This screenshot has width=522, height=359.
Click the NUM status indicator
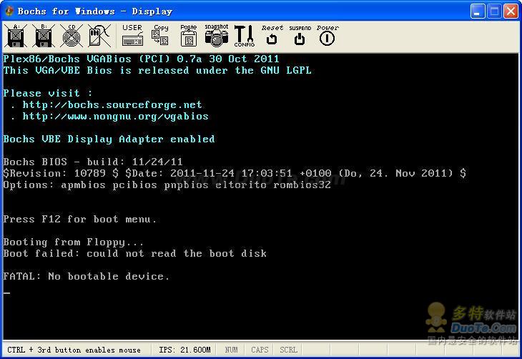[231, 350]
